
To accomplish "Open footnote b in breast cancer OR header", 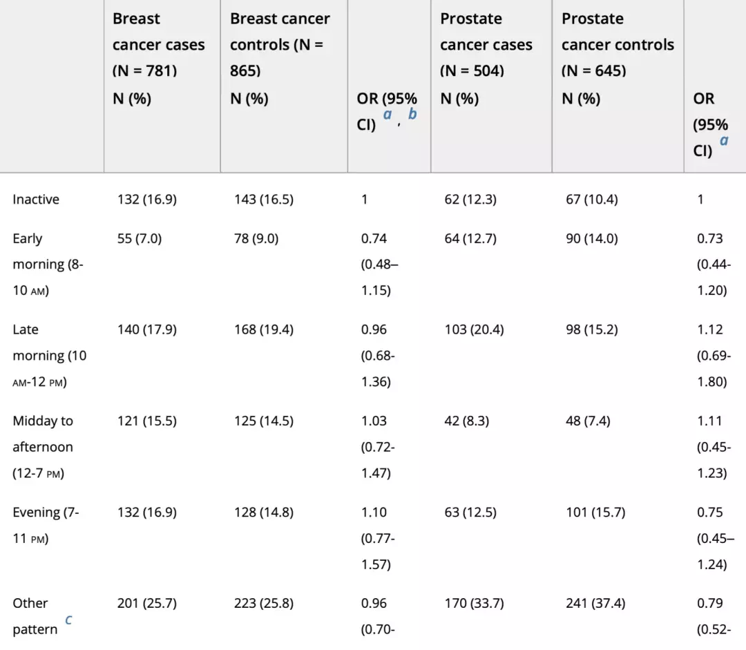I will [412, 114].
